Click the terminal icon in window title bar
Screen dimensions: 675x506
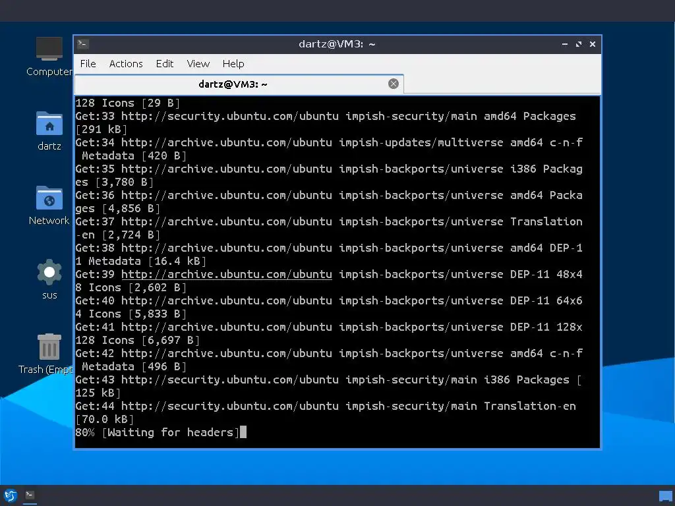tap(83, 44)
